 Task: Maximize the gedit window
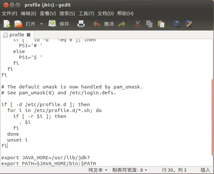[x=18, y=5]
